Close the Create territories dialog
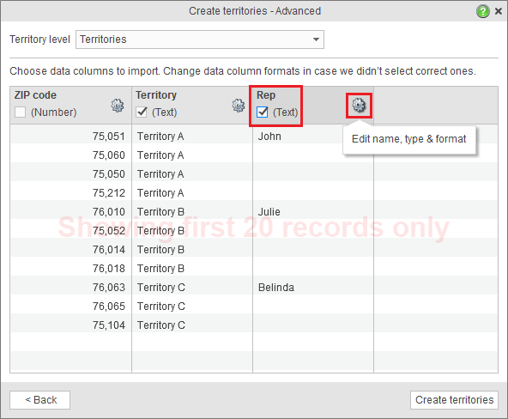 [x=499, y=11]
